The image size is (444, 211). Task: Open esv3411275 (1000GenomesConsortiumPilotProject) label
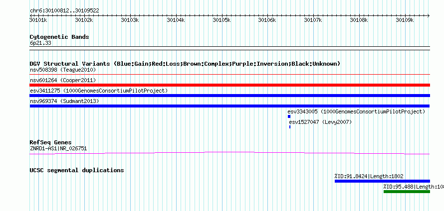99,91
